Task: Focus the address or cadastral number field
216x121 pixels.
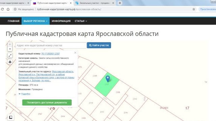Action: (x=51, y=45)
